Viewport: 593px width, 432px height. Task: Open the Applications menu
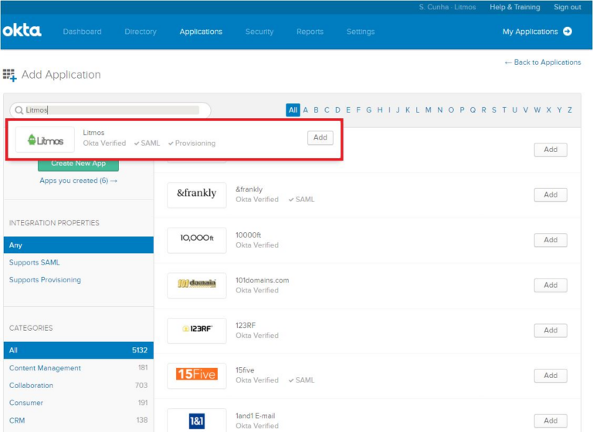pos(201,32)
